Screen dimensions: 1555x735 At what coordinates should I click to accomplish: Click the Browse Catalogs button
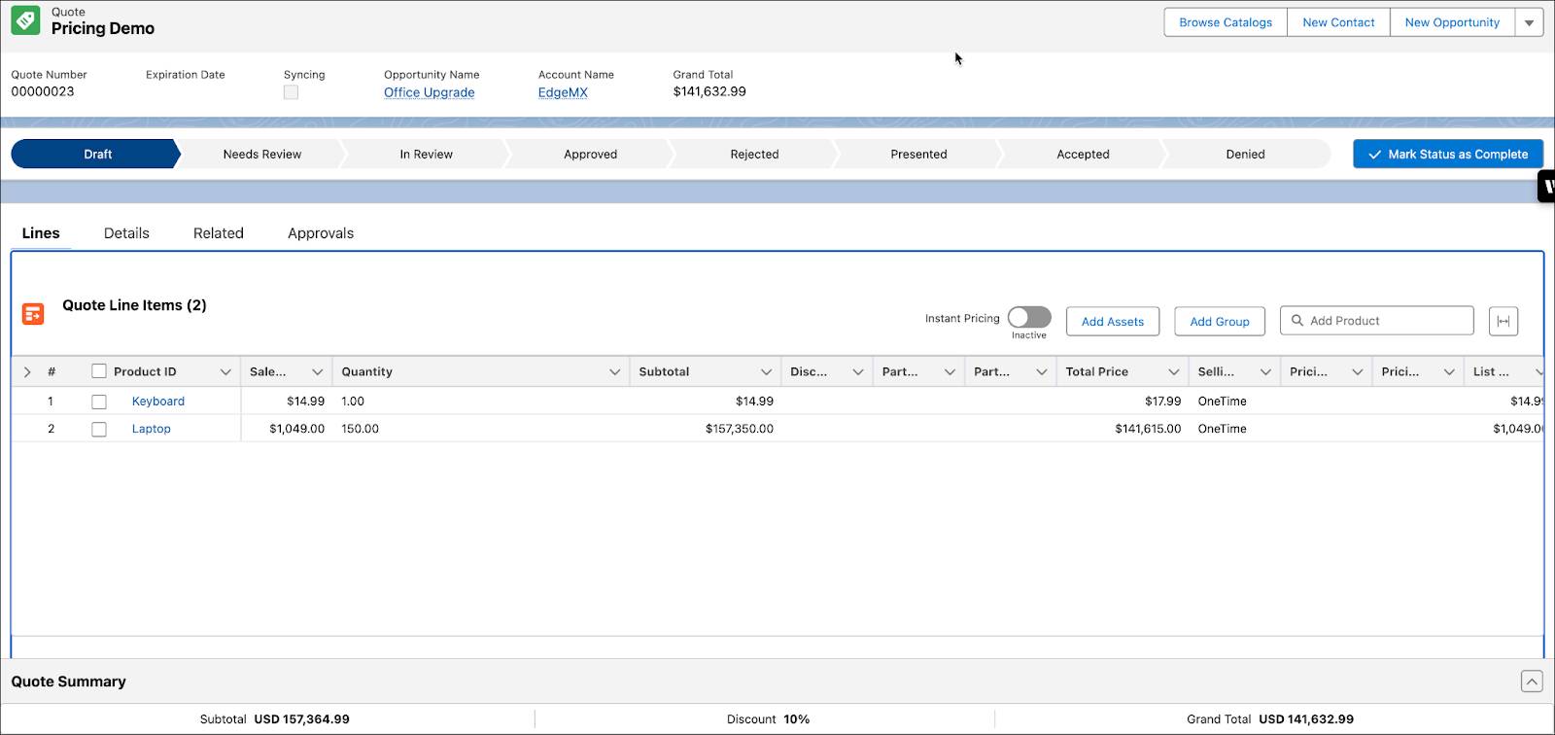pyautogui.click(x=1226, y=22)
